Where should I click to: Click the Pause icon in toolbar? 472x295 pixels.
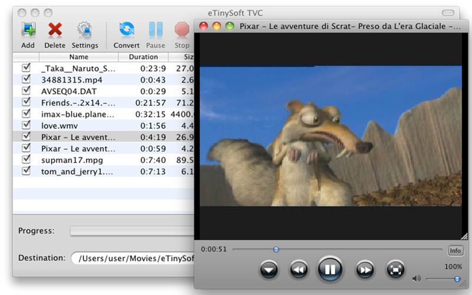[x=156, y=30]
